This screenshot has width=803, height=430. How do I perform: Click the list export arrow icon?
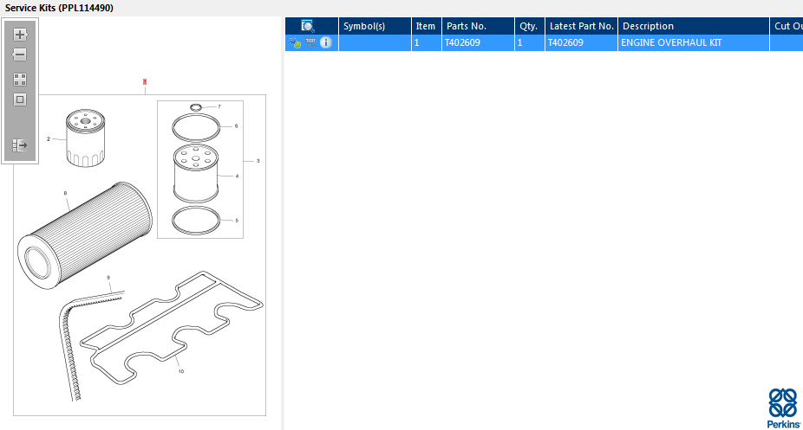click(20, 145)
